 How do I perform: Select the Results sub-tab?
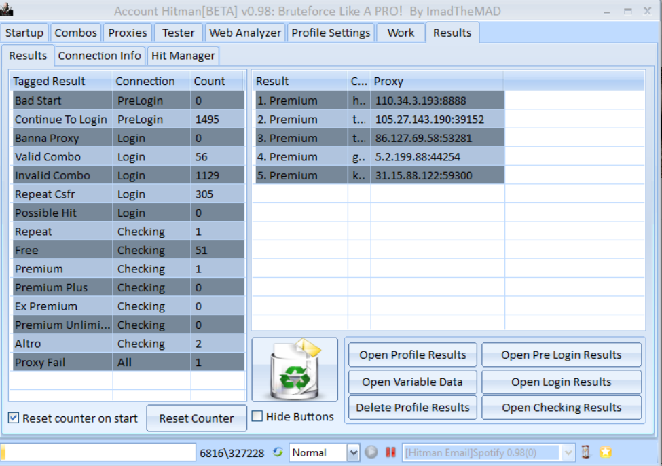coord(28,55)
